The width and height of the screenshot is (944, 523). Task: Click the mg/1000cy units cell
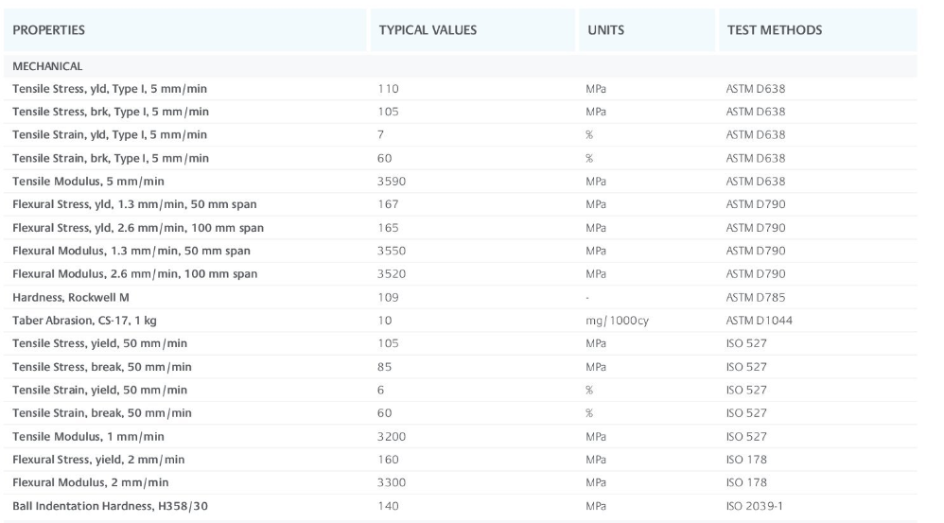click(617, 321)
